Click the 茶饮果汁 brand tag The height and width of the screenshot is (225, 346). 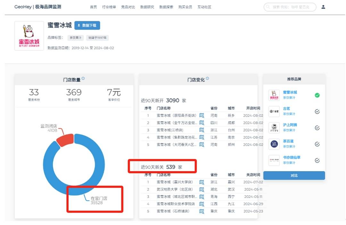click(76, 38)
